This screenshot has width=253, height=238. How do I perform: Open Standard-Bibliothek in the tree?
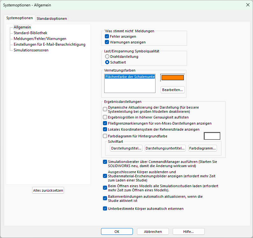tap(30, 33)
